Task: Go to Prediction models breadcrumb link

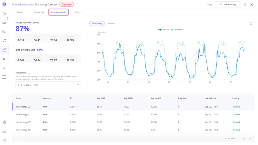Action: coord(22,5)
